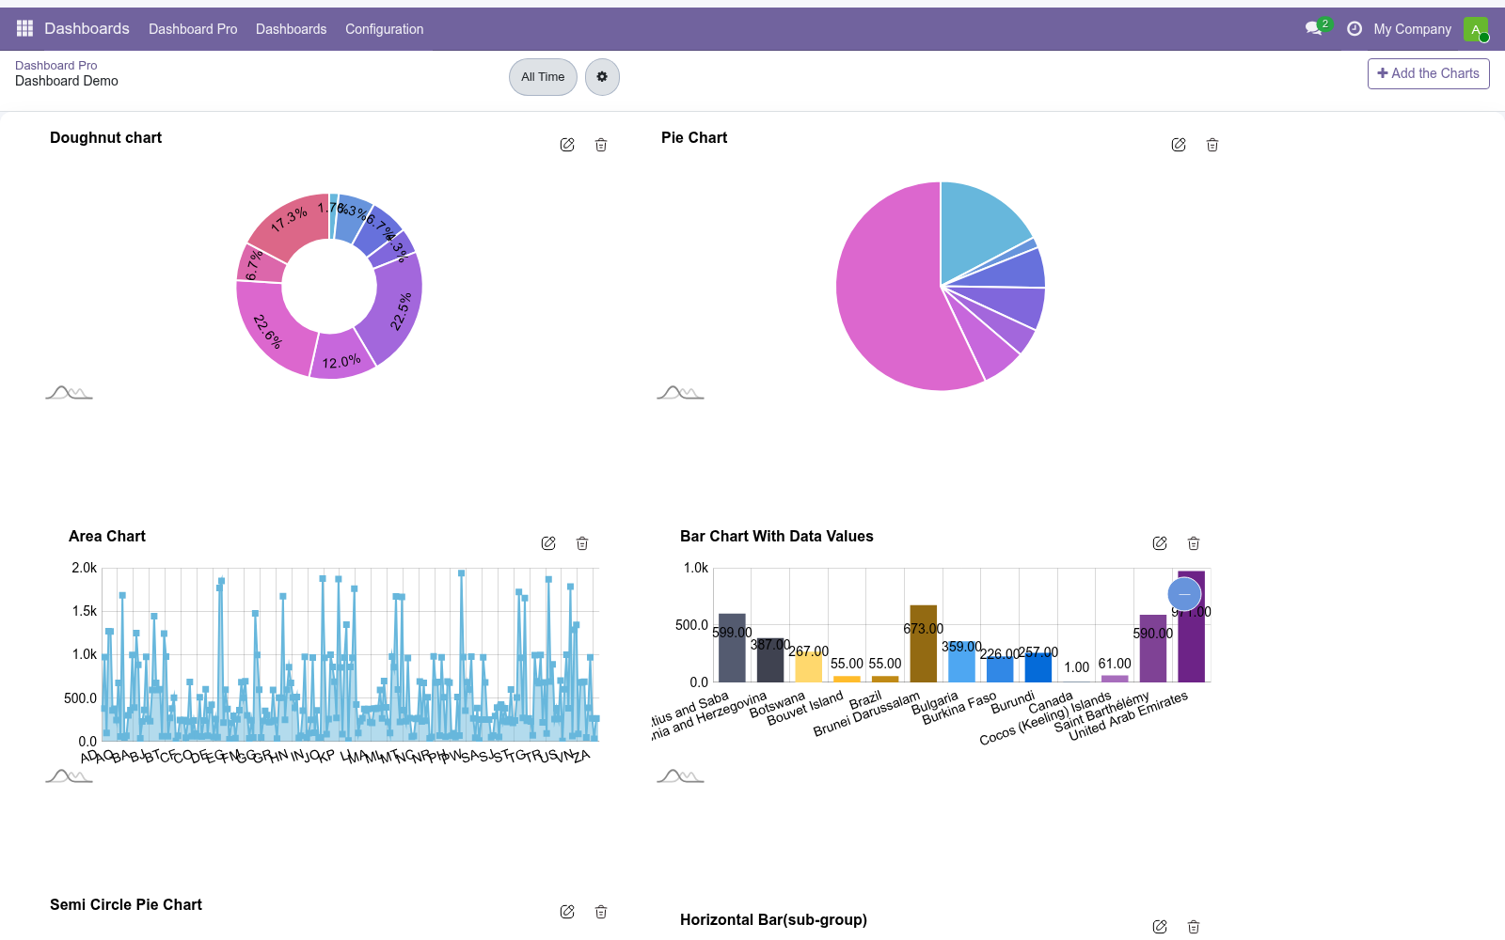Open the activities clock icon
The width and height of the screenshot is (1505, 940).
coord(1354,29)
